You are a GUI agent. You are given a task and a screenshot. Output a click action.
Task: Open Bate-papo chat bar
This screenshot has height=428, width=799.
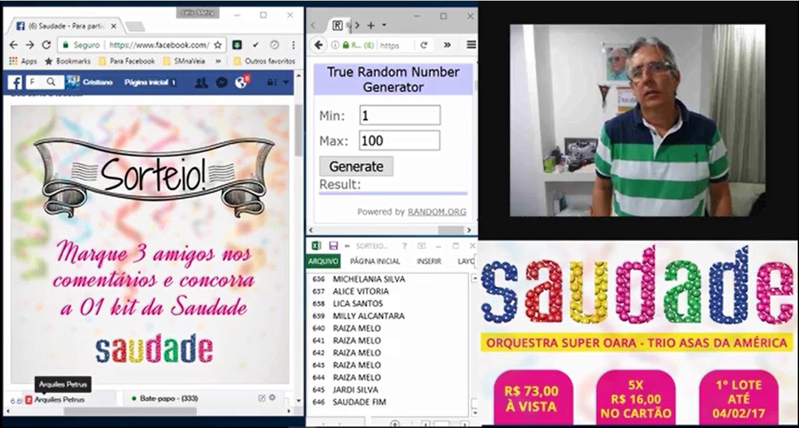click(168, 398)
